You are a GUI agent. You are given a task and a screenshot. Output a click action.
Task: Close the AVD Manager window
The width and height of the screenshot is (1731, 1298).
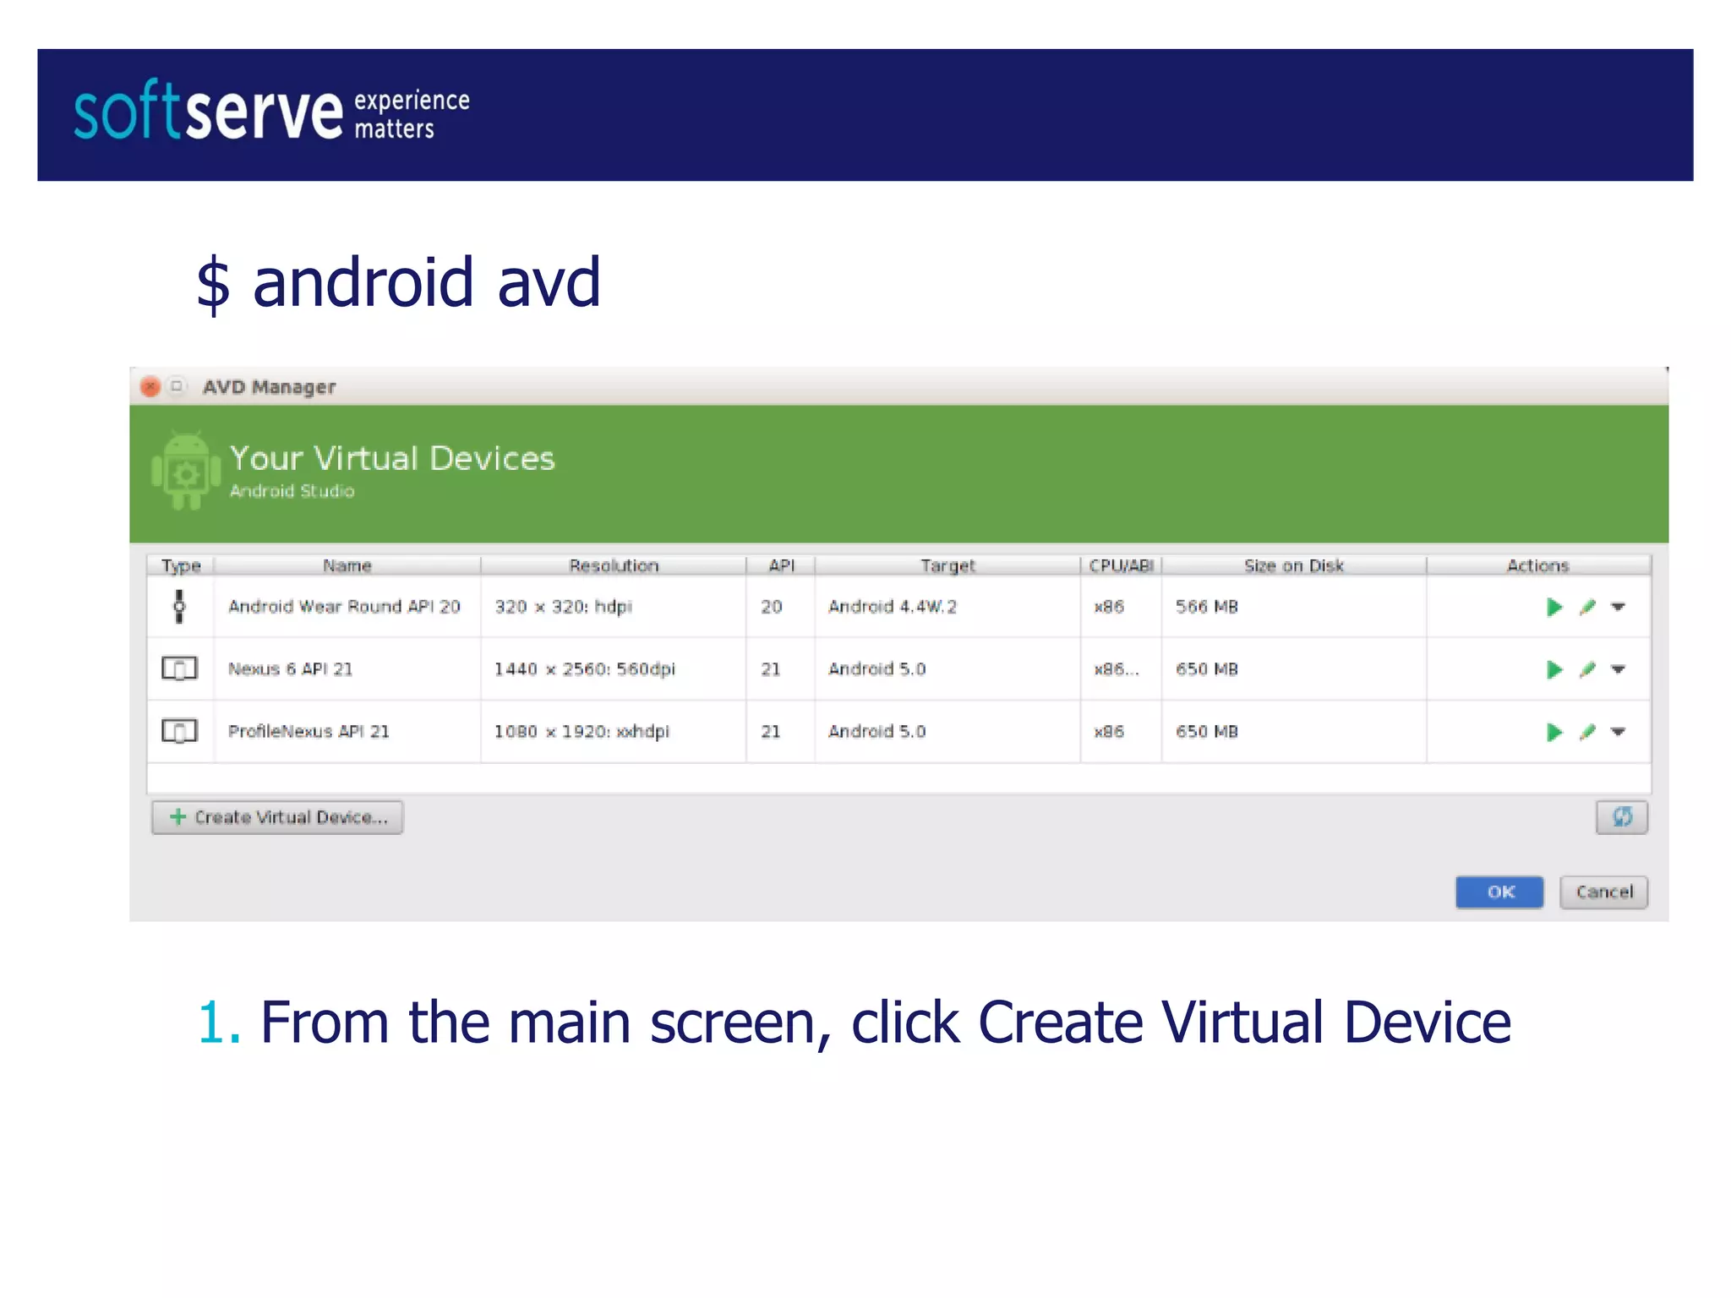pos(150,387)
